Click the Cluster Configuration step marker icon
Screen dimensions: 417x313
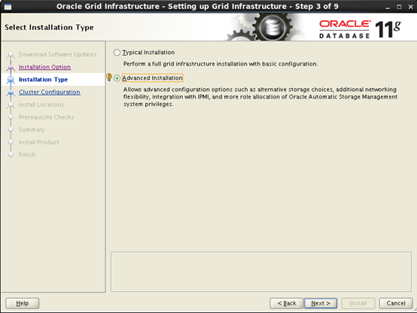(x=11, y=93)
